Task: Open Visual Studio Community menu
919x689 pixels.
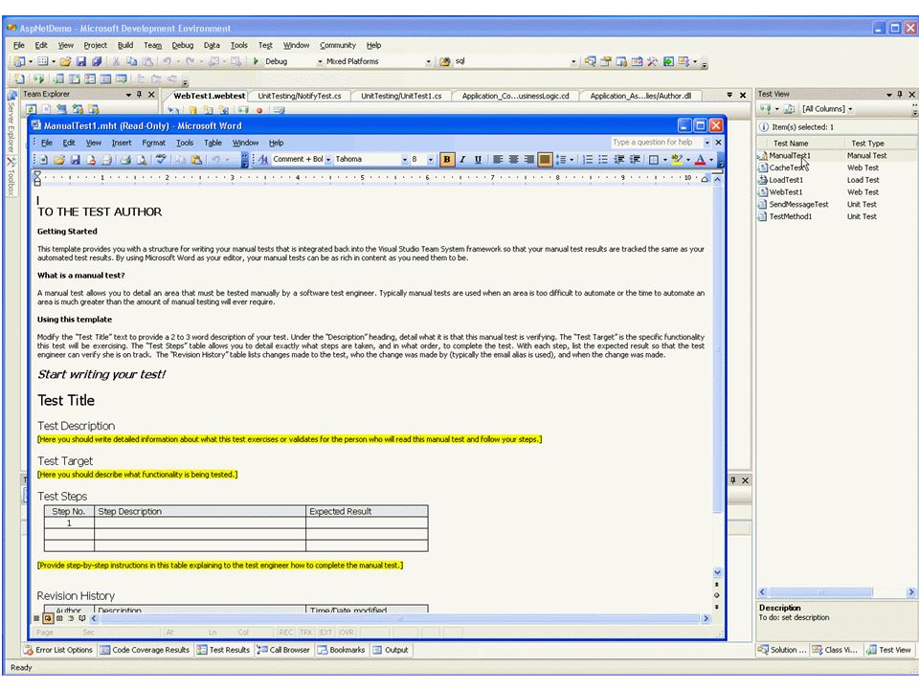Action: tap(338, 45)
